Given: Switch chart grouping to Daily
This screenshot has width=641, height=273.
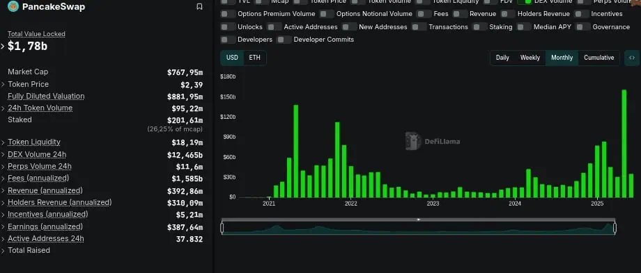Looking at the screenshot, I should point(502,58).
